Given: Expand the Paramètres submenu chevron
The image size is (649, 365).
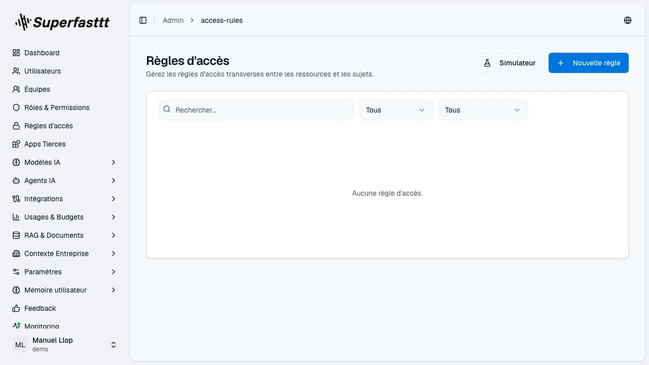Looking at the screenshot, I should point(114,272).
